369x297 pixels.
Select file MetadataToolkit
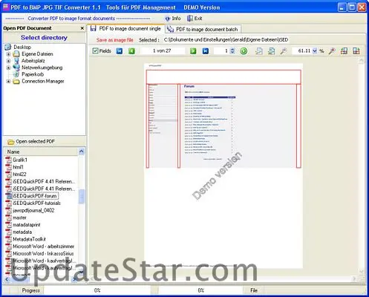click(29, 239)
